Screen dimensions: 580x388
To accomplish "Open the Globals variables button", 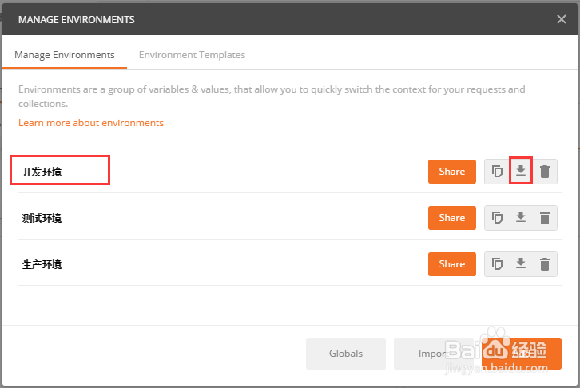I will tap(345, 354).
